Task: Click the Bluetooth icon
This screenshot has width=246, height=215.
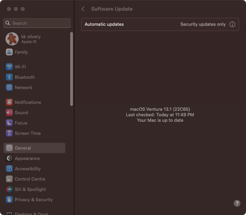Action: point(9,77)
